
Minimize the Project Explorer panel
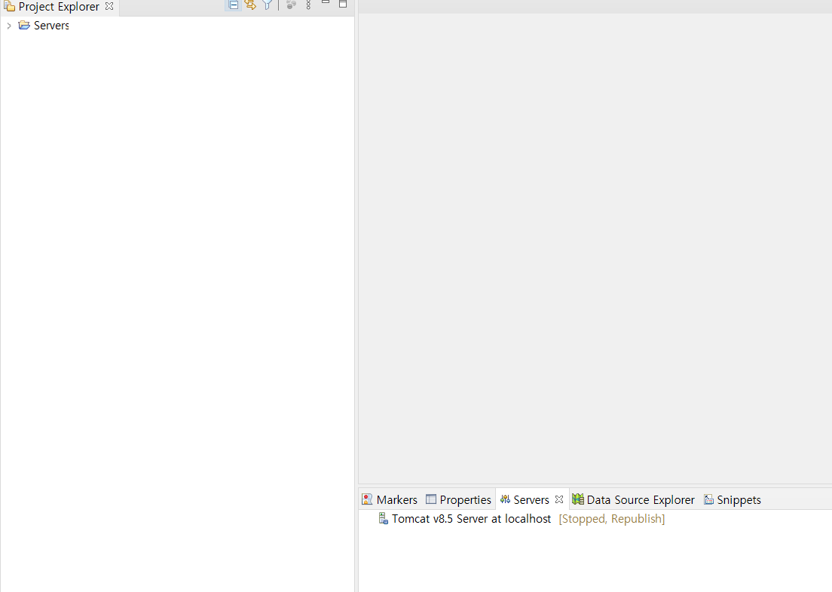[x=326, y=3]
